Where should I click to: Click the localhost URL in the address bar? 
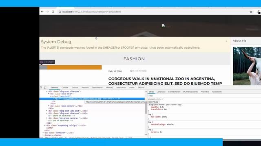[x=91, y=12]
